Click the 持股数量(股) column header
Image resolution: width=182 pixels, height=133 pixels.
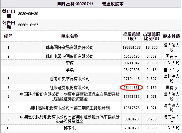(x=131, y=36)
